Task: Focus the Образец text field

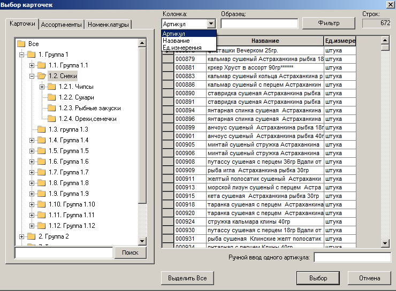Action: point(260,24)
